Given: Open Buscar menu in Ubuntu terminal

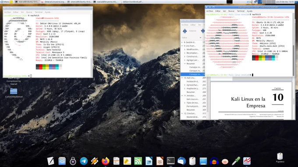Looking at the screenshot, I should coord(231,11).
